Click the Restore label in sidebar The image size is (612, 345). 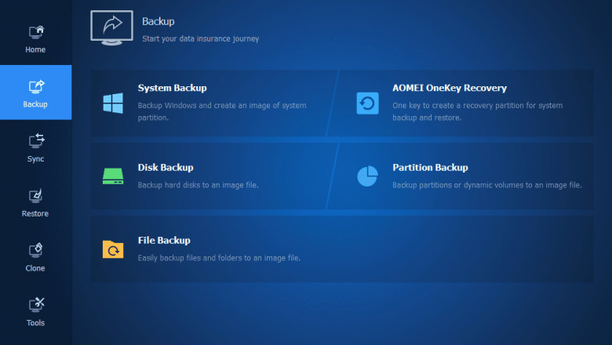tap(35, 213)
